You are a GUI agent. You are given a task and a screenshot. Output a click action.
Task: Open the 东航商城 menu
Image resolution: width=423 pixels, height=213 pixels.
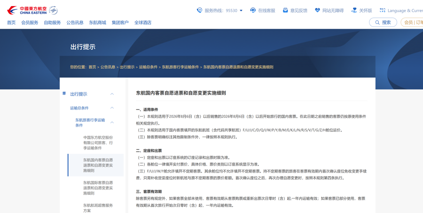point(98,23)
